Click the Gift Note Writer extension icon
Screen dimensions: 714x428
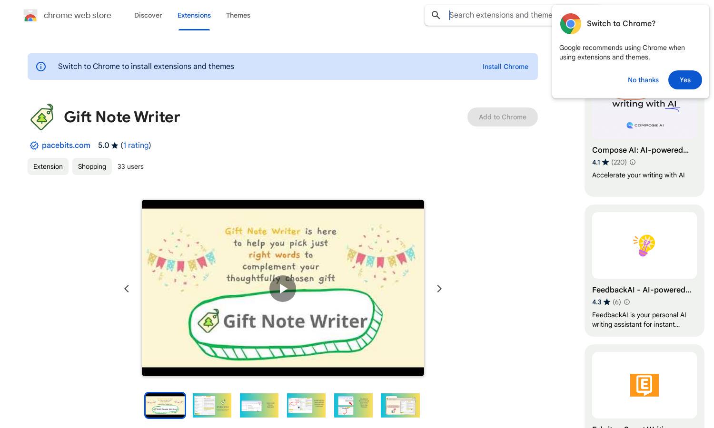coord(42,117)
